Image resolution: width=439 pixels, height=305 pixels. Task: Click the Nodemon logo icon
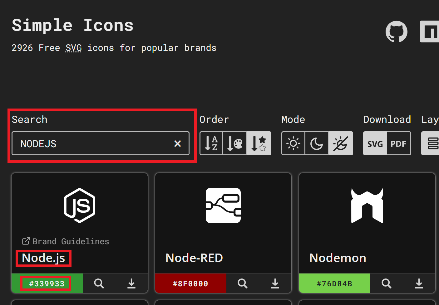[367, 206]
